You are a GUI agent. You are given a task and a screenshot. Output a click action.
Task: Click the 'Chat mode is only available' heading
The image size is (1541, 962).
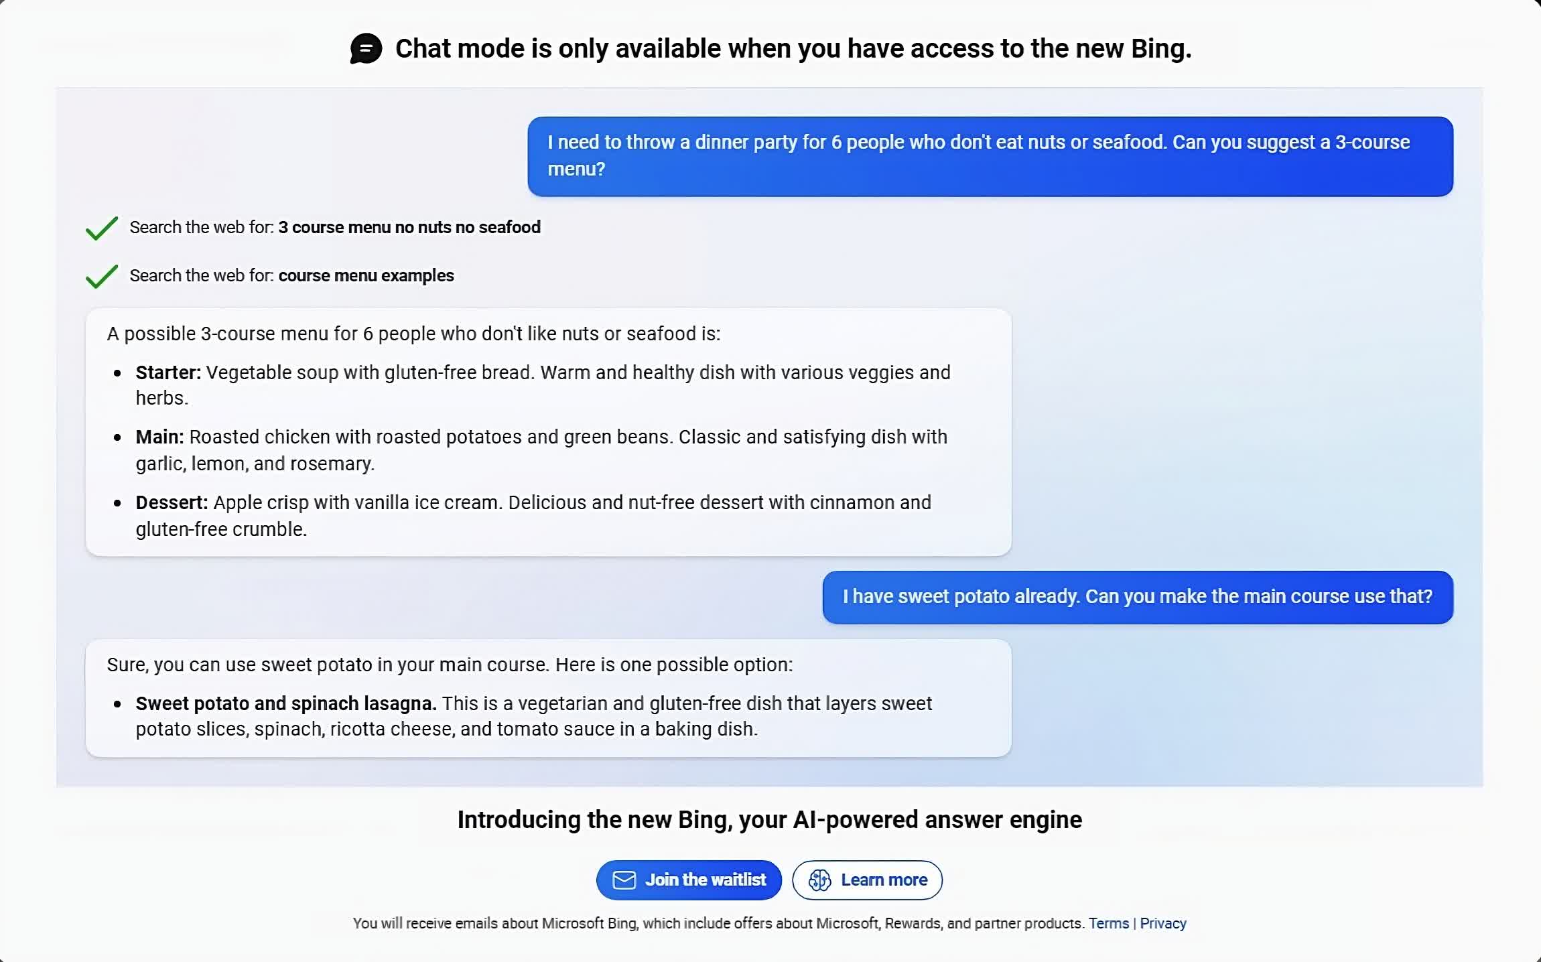793,49
